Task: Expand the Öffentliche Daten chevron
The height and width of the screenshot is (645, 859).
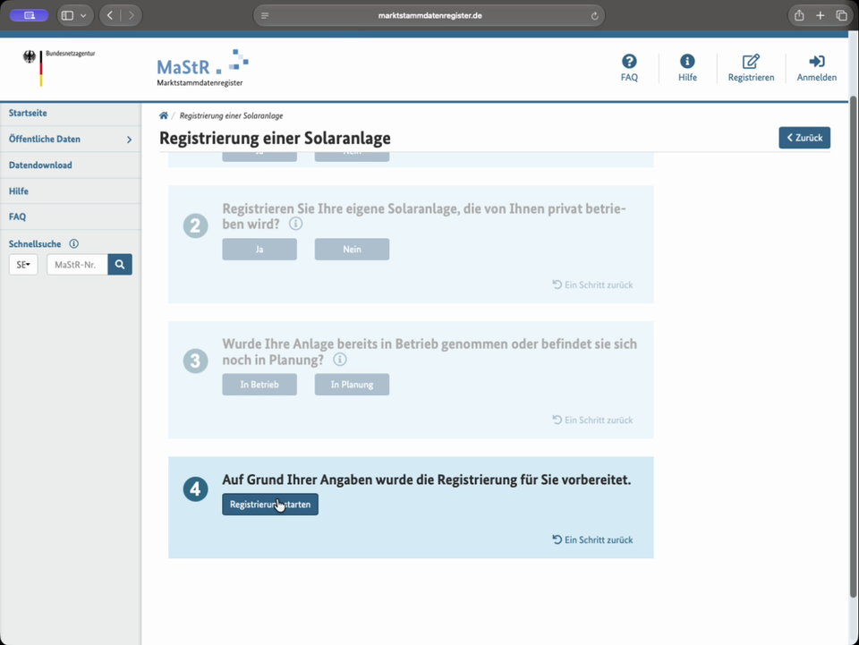Action: [129, 140]
